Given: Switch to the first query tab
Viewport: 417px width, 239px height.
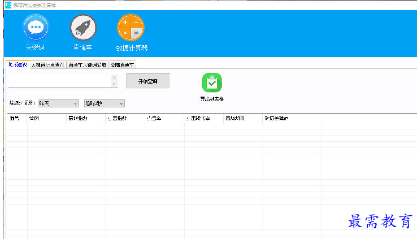Looking at the screenshot, I should click(18, 64).
